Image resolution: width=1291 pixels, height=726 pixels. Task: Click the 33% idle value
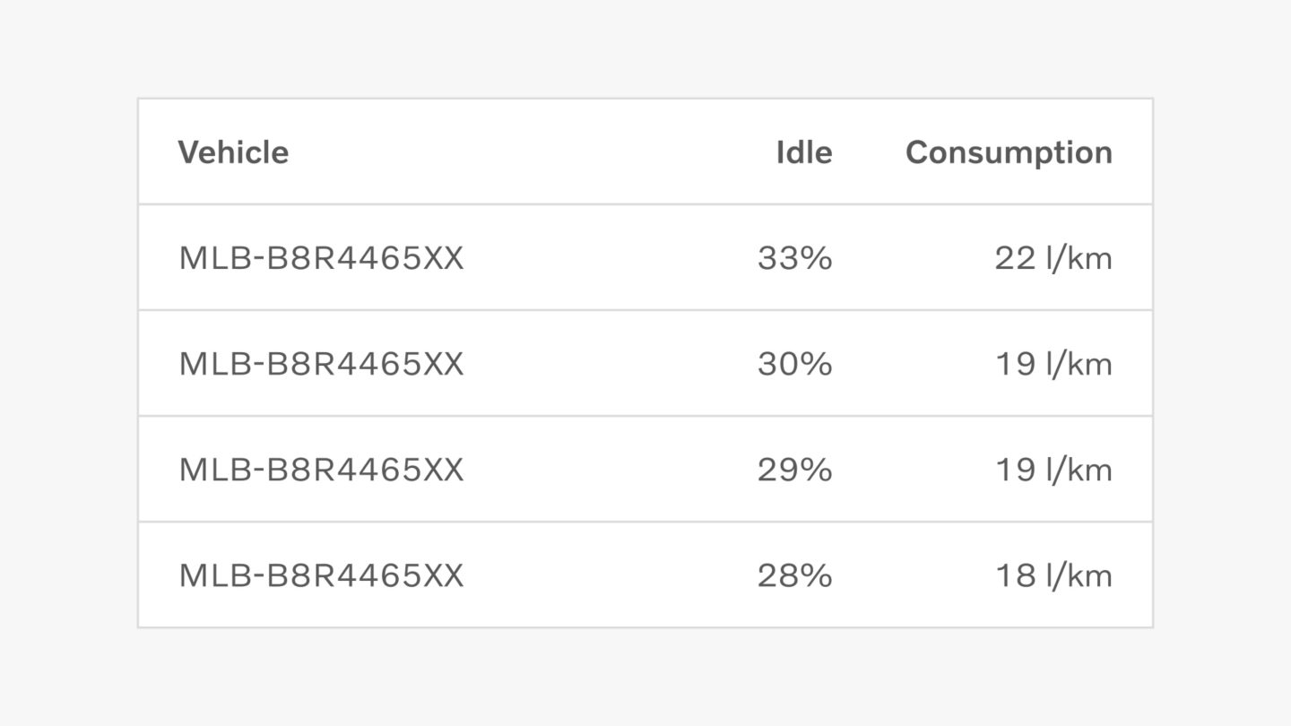point(794,259)
